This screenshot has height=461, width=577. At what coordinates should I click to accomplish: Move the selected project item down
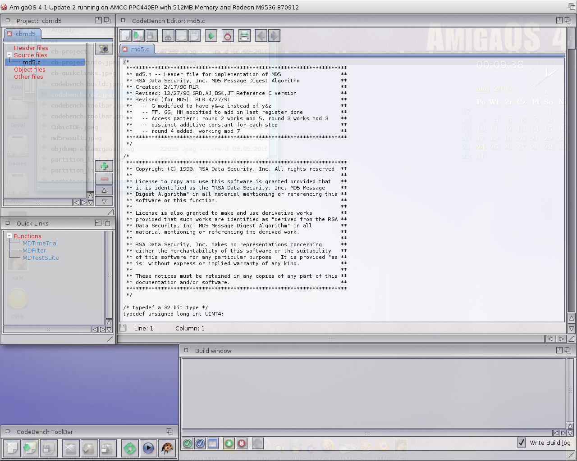pyautogui.click(x=104, y=201)
